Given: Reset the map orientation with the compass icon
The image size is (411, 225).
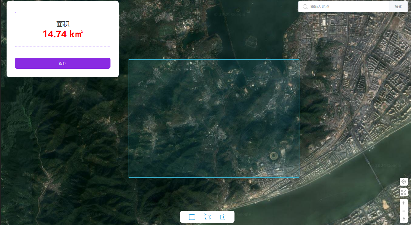Looking at the screenshot, I should 404,219.
